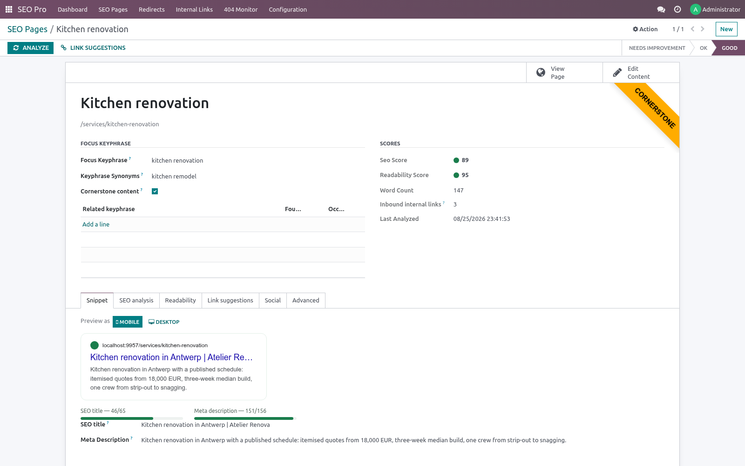Click the snippet preview title link
The height and width of the screenshot is (466, 745).
pyautogui.click(x=171, y=357)
